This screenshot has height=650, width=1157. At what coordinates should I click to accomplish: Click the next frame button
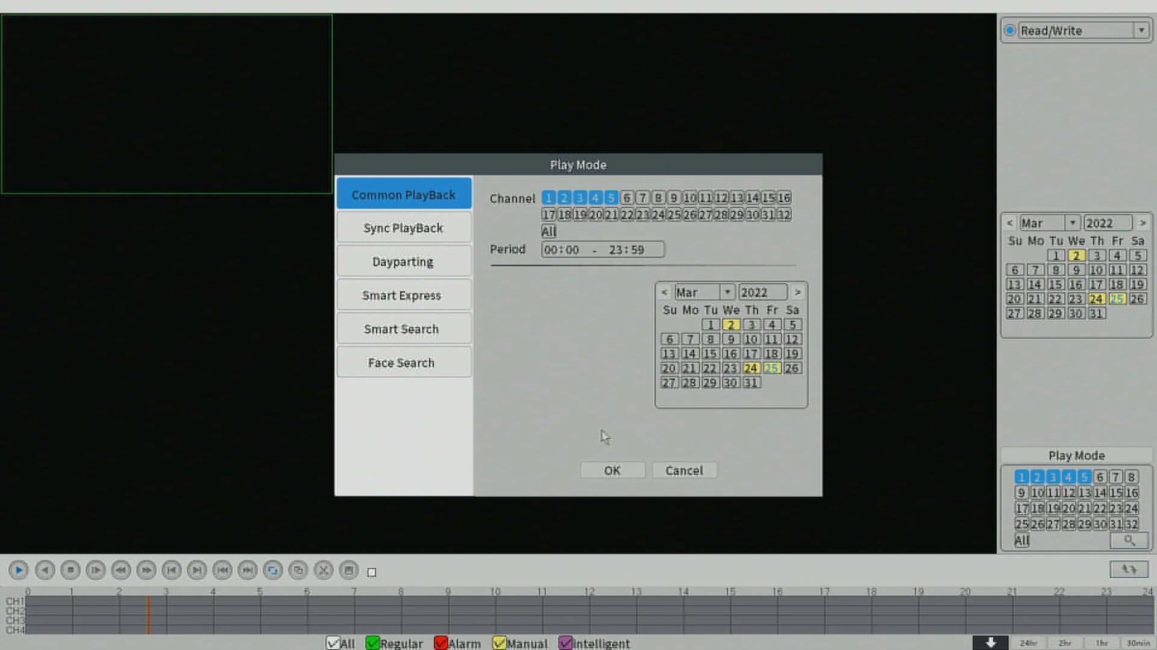pos(196,570)
